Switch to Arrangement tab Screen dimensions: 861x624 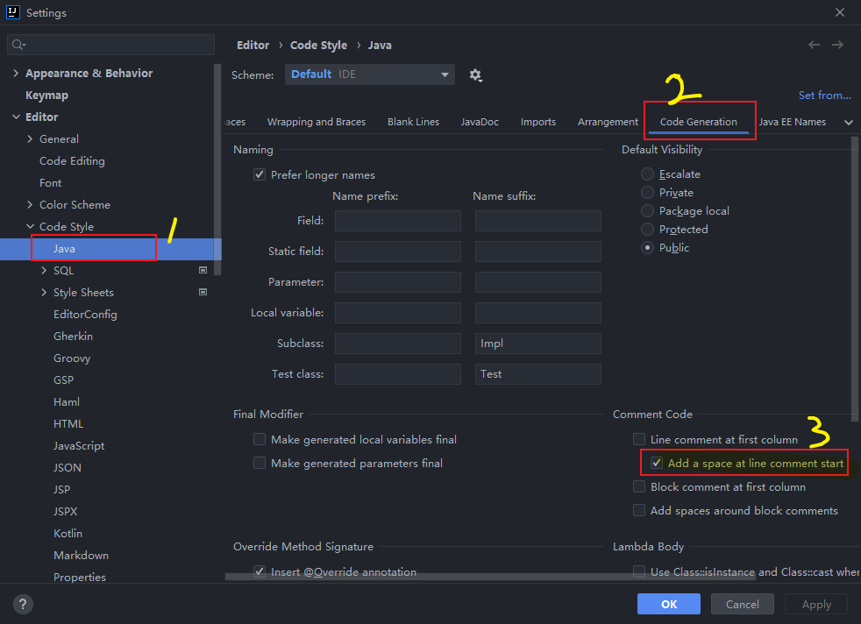tap(608, 122)
